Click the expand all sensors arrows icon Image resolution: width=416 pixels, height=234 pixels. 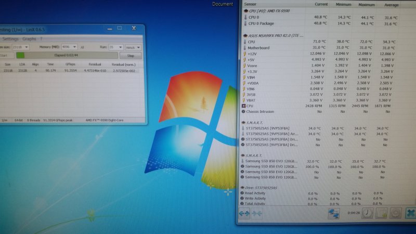[244, 213]
